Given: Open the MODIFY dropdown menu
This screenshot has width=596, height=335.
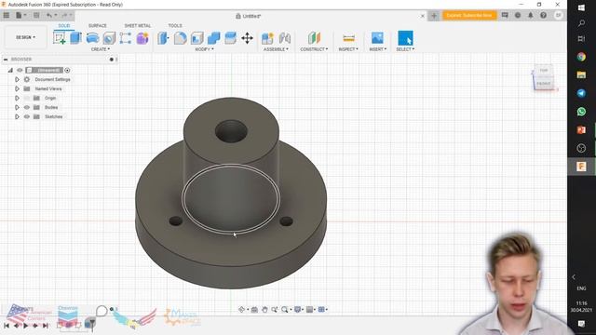Looking at the screenshot, I should click(x=205, y=49).
